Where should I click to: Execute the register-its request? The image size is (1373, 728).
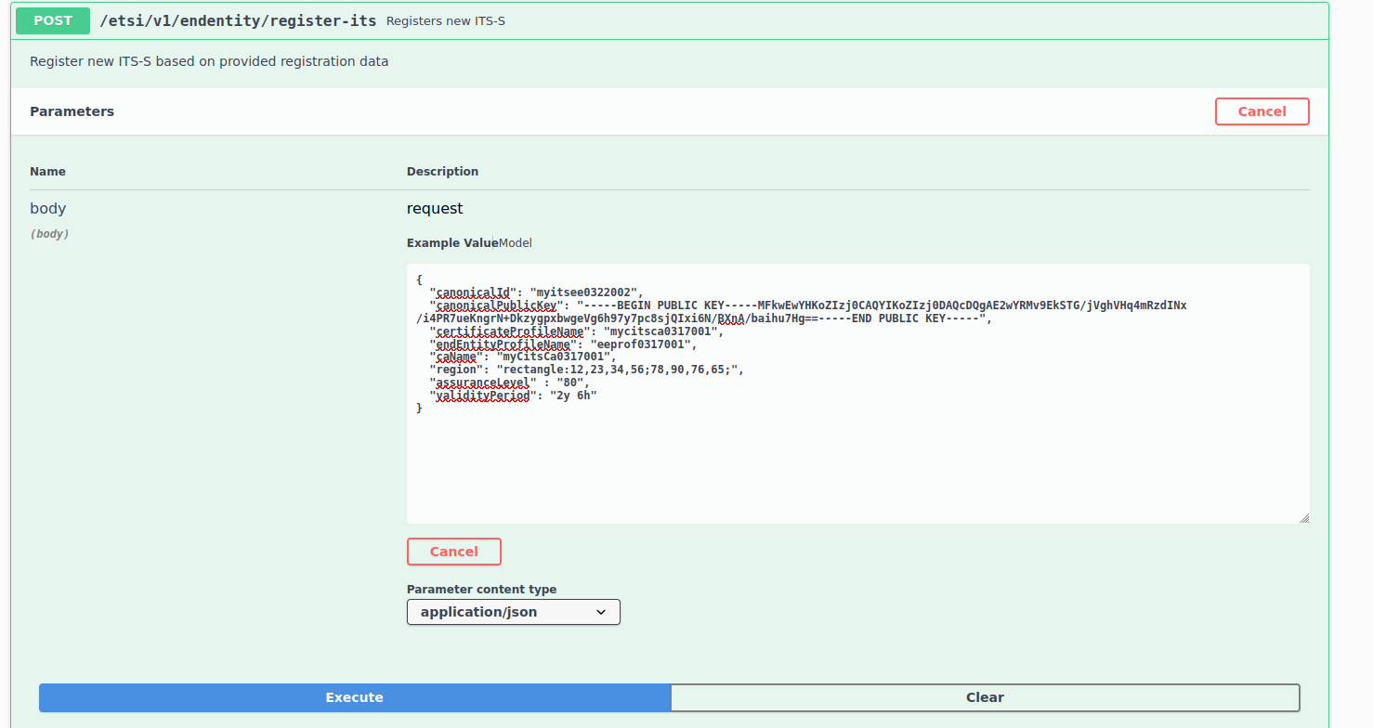coord(354,697)
